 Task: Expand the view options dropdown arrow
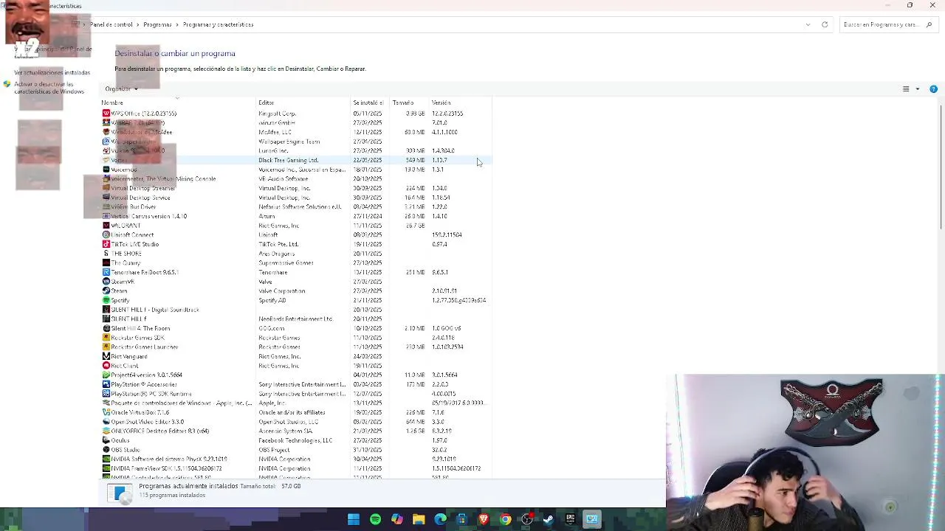pos(918,89)
